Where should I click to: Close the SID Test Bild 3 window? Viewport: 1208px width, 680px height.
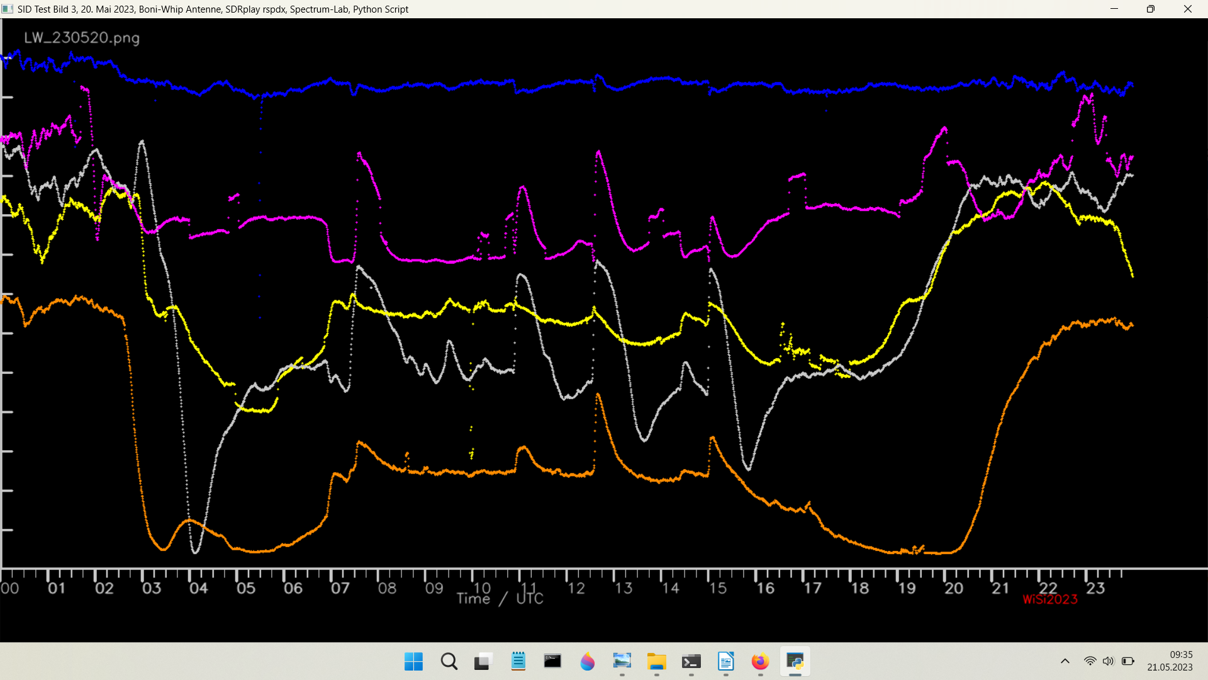tap(1188, 9)
